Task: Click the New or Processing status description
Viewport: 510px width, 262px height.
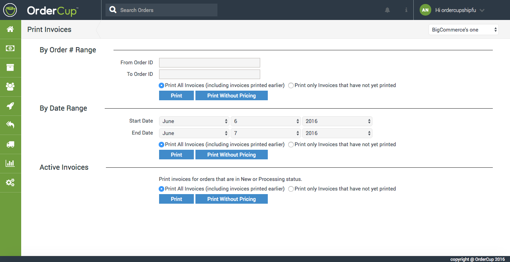Action: pos(231,179)
